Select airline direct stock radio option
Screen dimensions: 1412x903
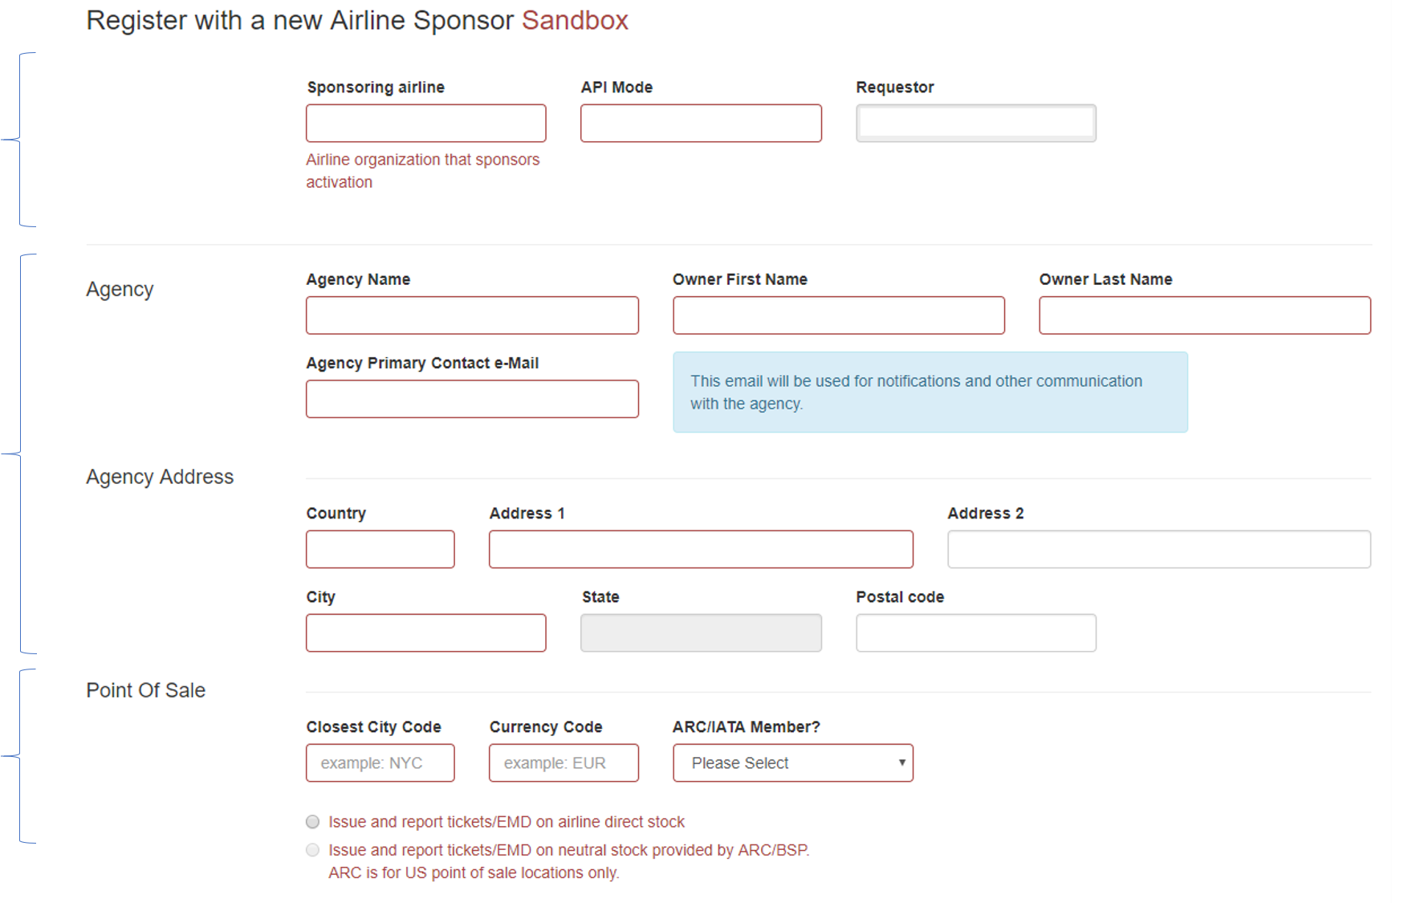[313, 822]
